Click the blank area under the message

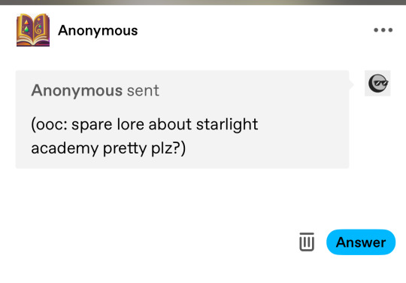[x=156, y=202]
